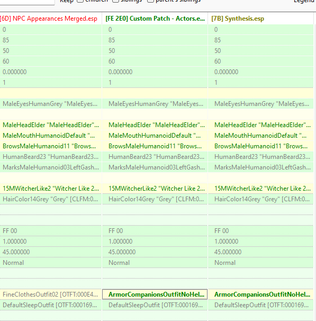Select the NPC Appearances Merged.esp column header
This screenshot has height=321, width=316.
[51, 19]
